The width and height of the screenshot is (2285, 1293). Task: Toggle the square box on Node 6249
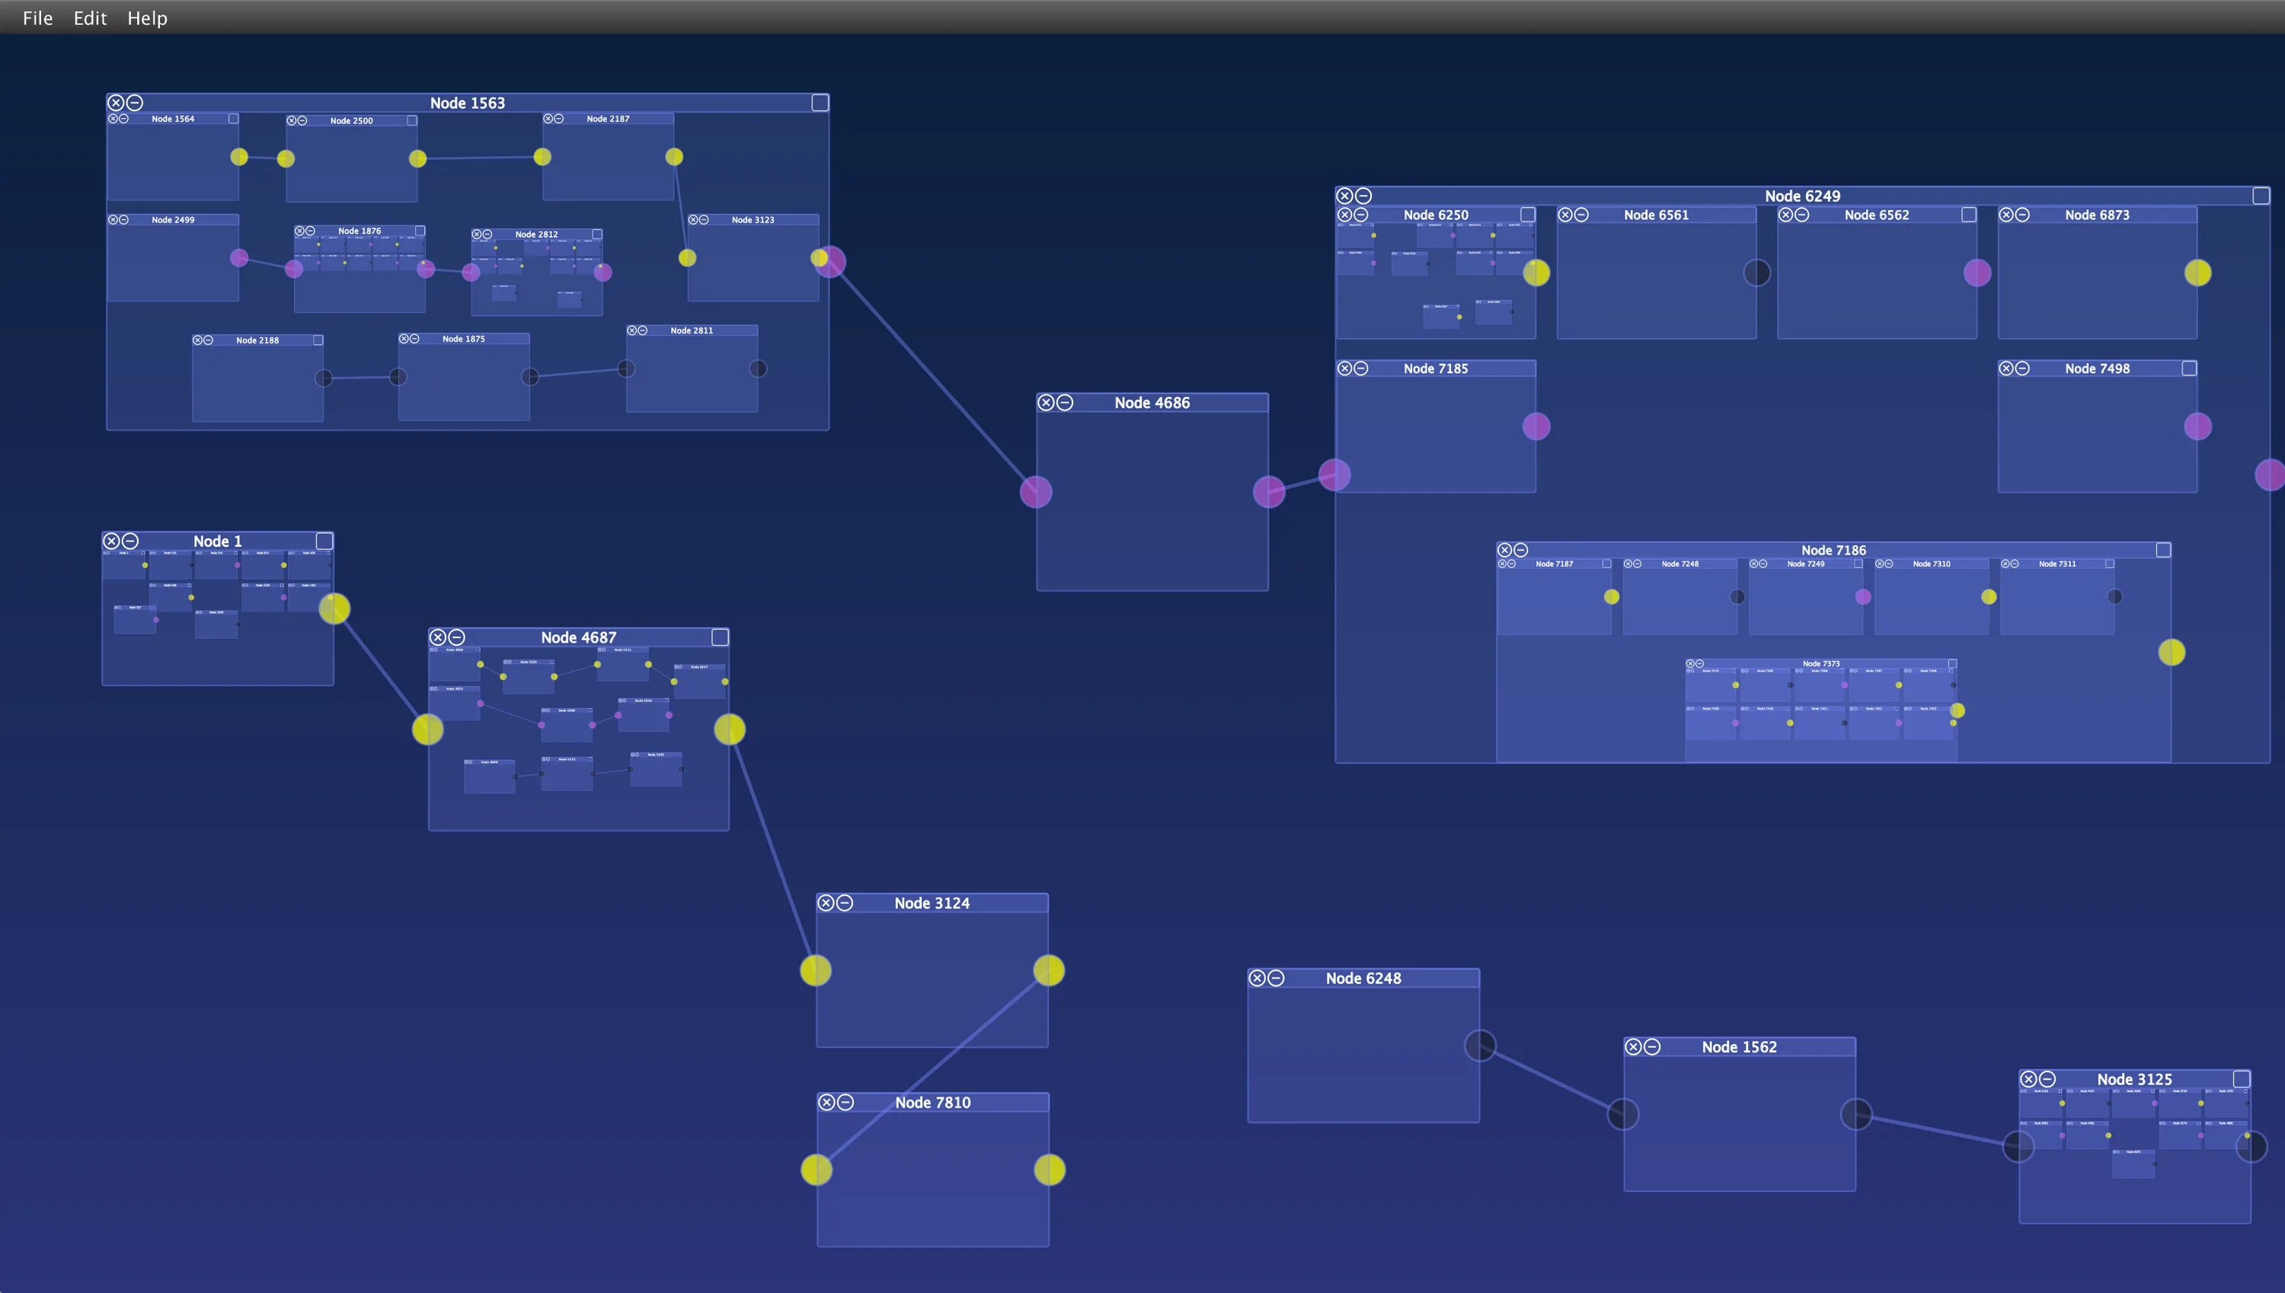click(2261, 196)
